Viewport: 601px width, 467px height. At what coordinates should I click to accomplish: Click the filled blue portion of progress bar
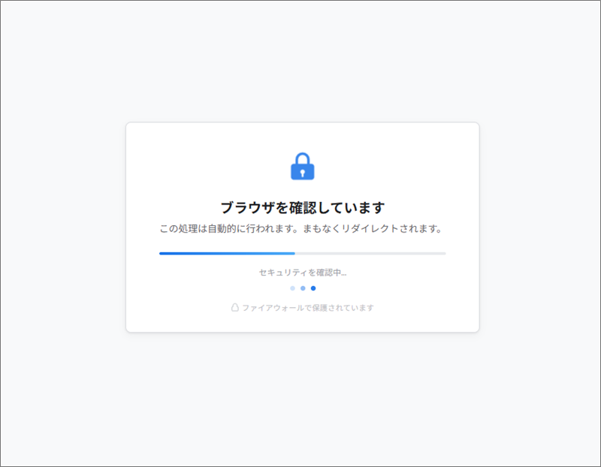(227, 253)
